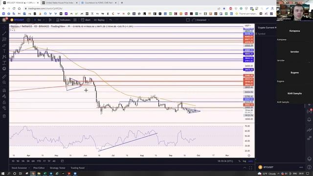
Task: Click the chart settings gear on the time axis
Action: coord(249,155)
